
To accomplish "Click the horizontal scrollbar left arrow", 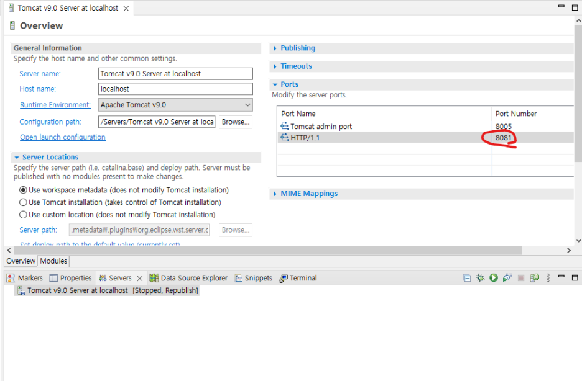I will click(x=9, y=251).
